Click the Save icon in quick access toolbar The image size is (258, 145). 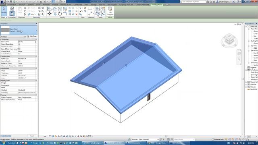click(11, 2)
